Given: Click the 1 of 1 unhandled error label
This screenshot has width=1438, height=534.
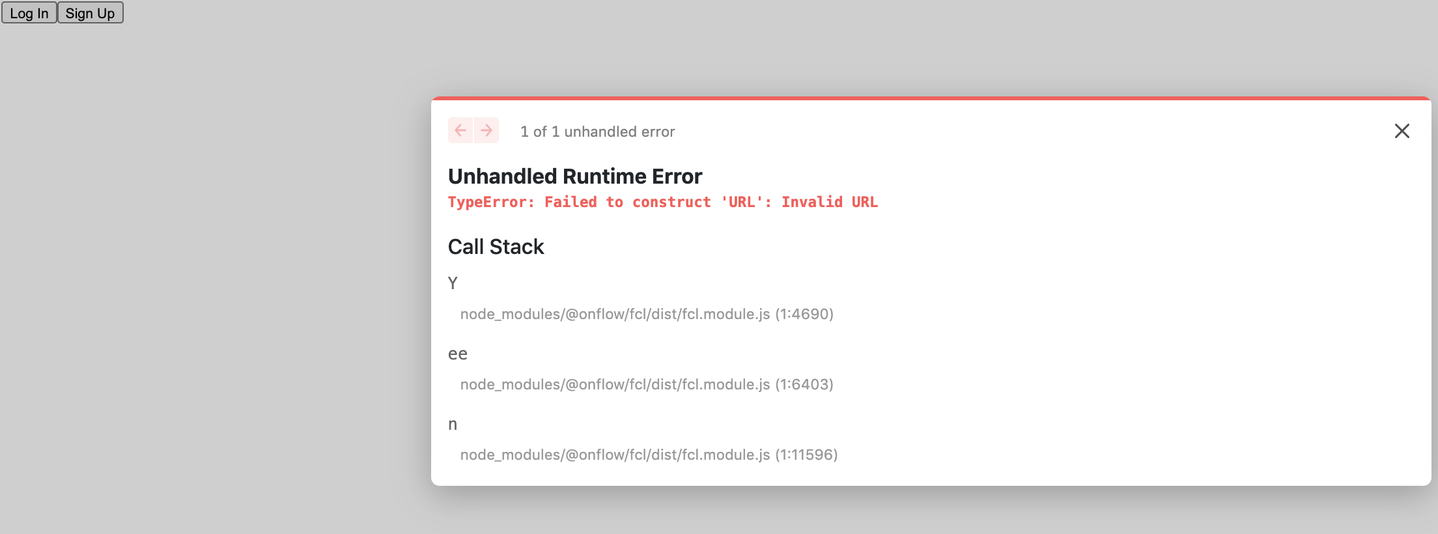Looking at the screenshot, I should pos(597,131).
